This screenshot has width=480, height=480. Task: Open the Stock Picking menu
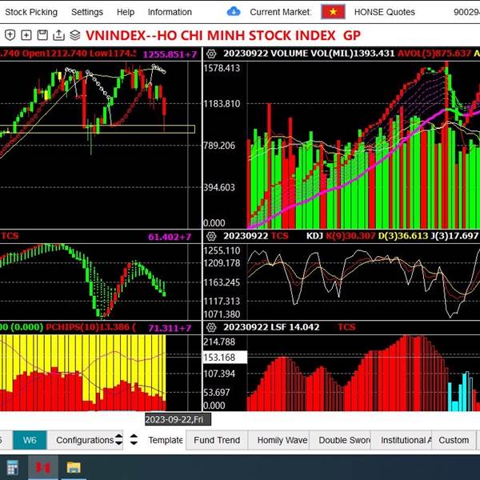31,12
